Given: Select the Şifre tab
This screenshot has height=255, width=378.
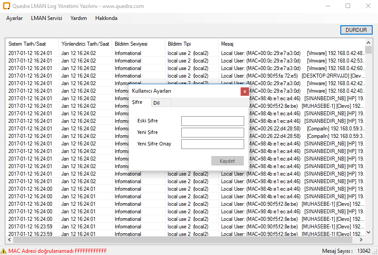Looking at the screenshot, I should point(137,102).
